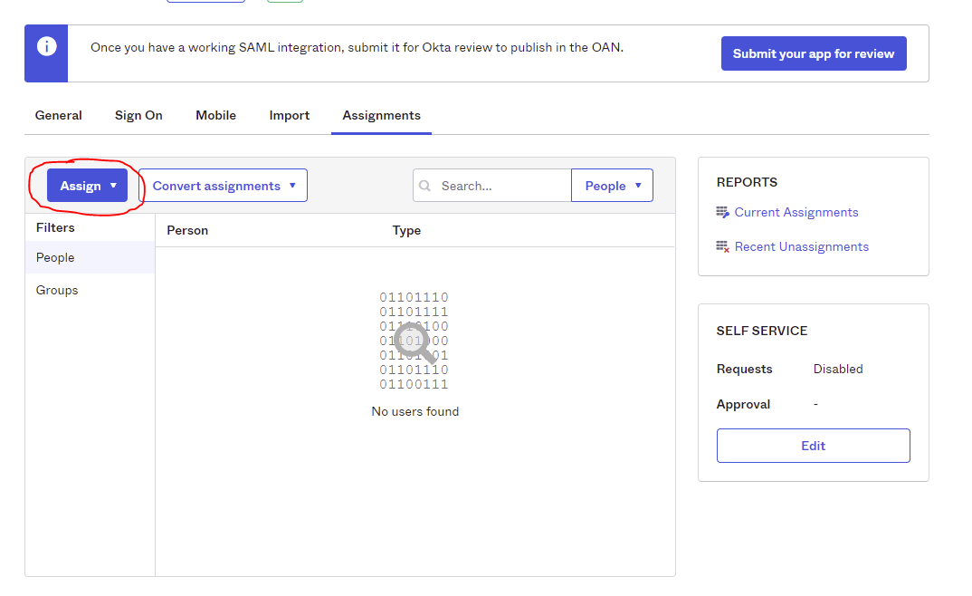Open the People search scope dropdown
Image resolution: width=972 pixels, height=596 pixels.
[612, 186]
